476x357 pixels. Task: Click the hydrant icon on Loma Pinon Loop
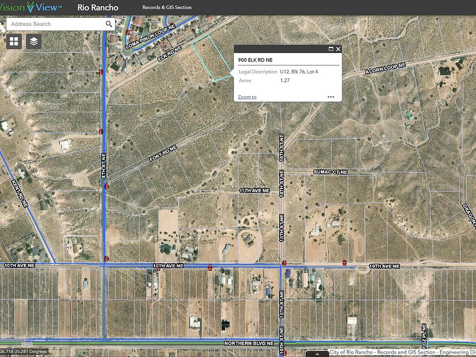coord(127,32)
